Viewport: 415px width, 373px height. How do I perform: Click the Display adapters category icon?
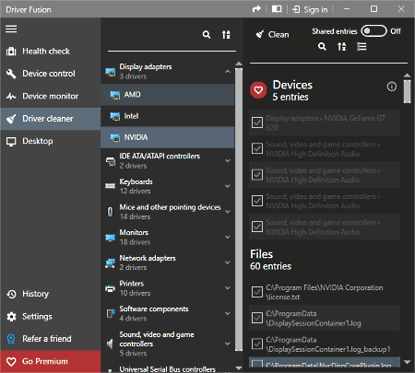pyautogui.click(x=111, y=72)
